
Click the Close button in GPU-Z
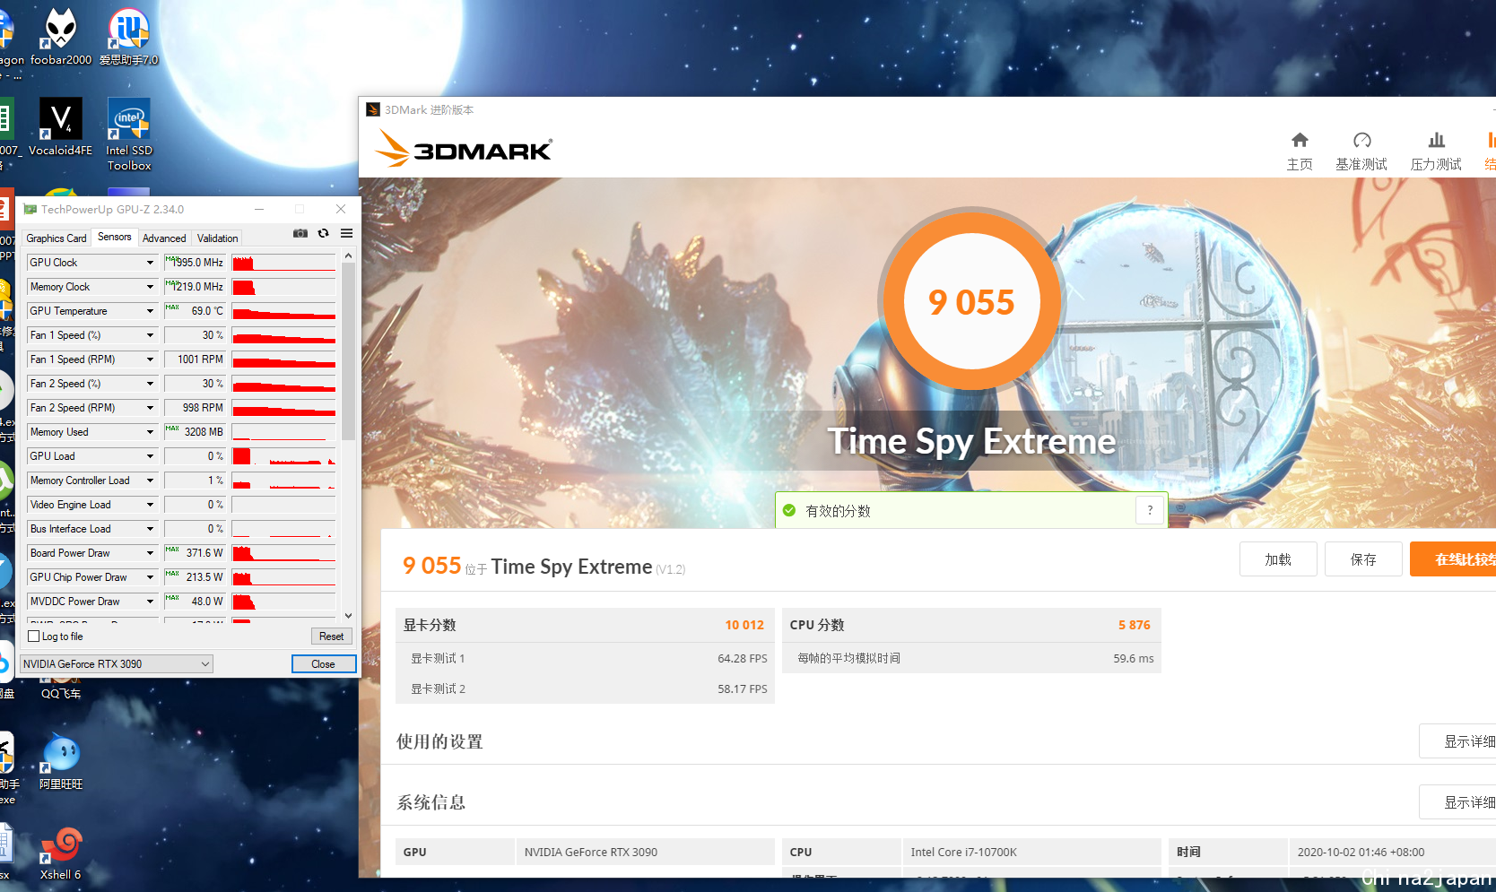324,664
